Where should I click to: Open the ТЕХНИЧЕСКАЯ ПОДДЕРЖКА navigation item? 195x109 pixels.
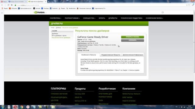click(x=131, y=18)
